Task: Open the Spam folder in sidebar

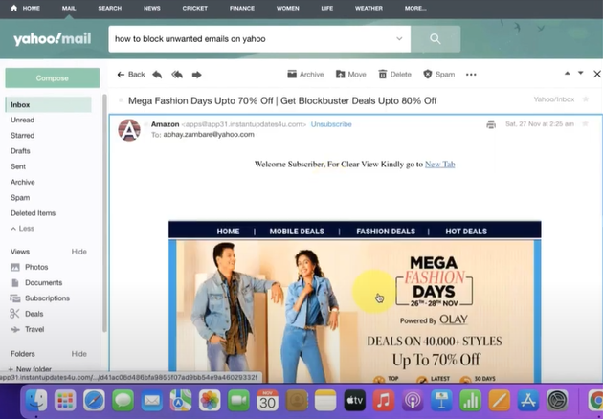Action: [20, 198]
